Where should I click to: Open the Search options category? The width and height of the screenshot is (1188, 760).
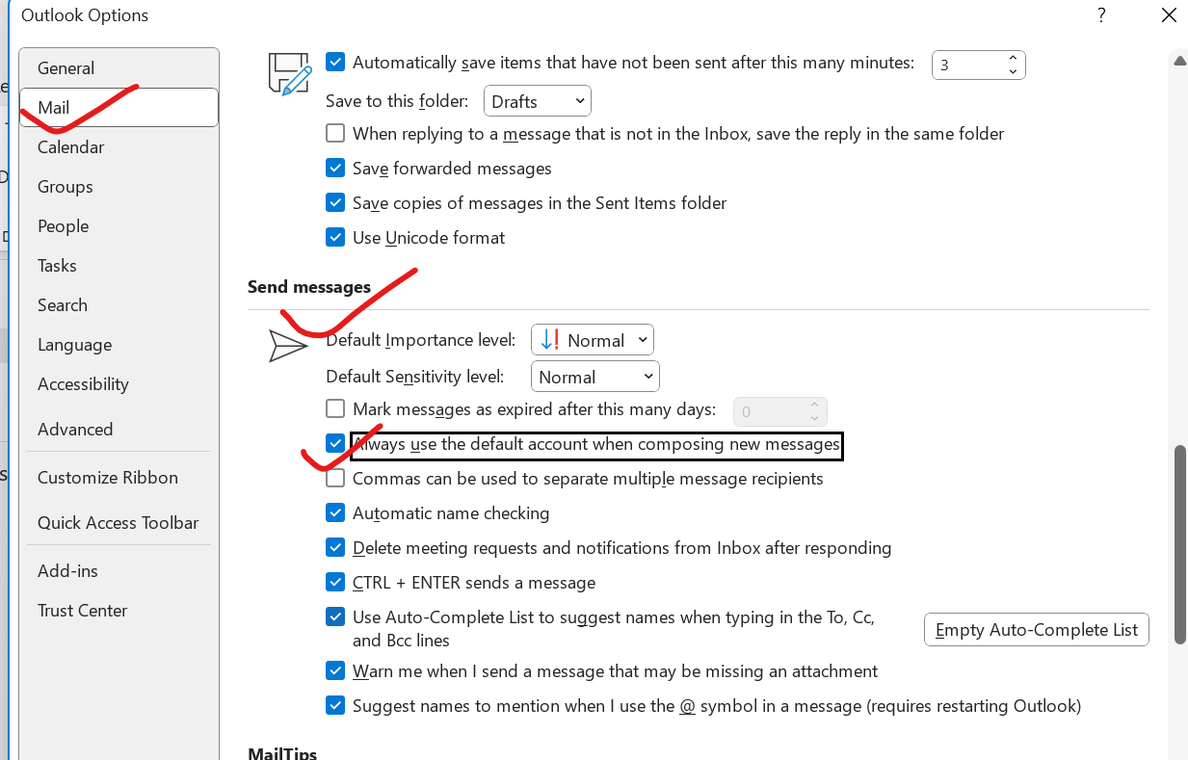click(x=119, y=305)
